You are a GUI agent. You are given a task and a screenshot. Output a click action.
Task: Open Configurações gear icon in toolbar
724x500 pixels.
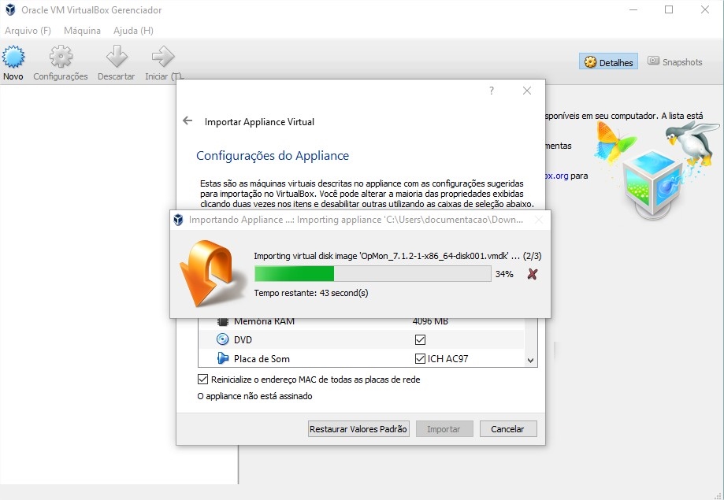coord(61,58)
